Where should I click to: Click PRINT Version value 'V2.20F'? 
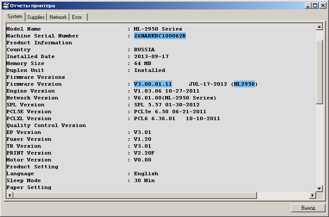pyautogui.click(x=144, y=153)
